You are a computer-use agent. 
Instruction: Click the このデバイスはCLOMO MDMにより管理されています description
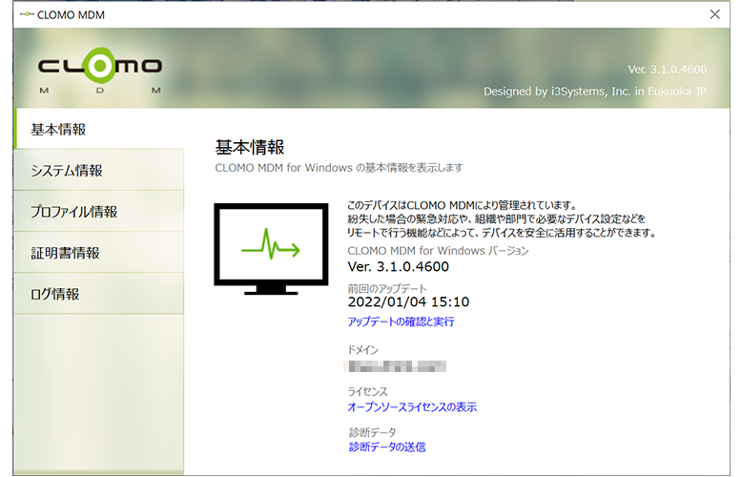[502, 218]
